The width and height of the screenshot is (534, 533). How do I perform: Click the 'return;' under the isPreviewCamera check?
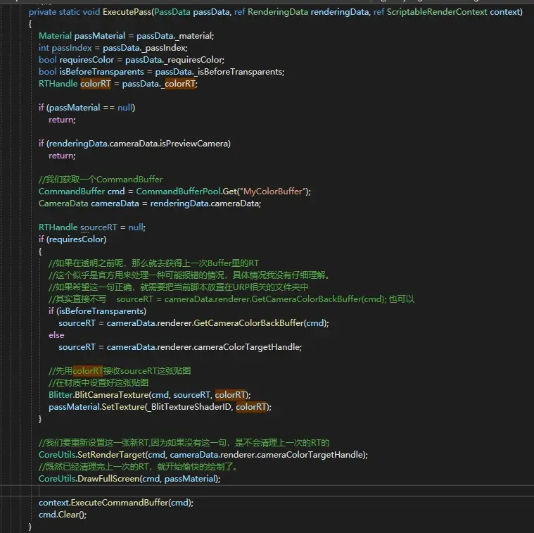click(x=62, y=156)
